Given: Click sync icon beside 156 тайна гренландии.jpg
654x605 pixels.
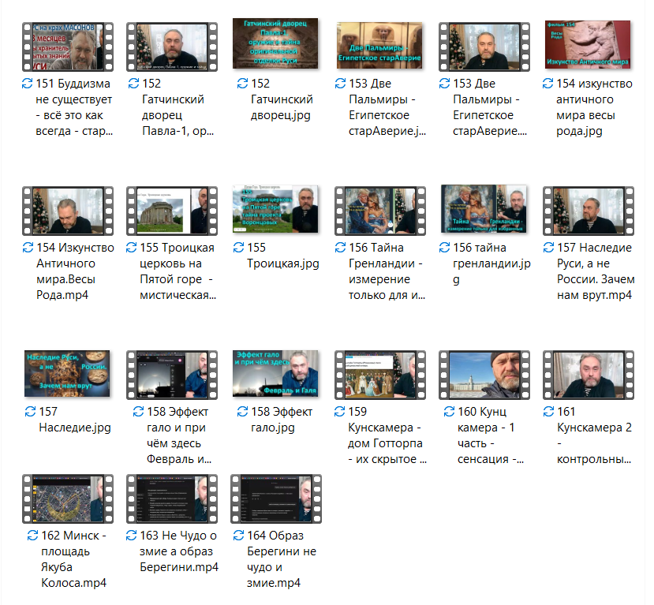Looking at the screenshot, I should pyautogui.click(x=445, y=248).
